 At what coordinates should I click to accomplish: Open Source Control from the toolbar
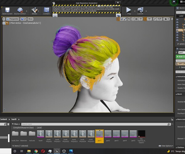pyautogui.click(x=20, y=11)
